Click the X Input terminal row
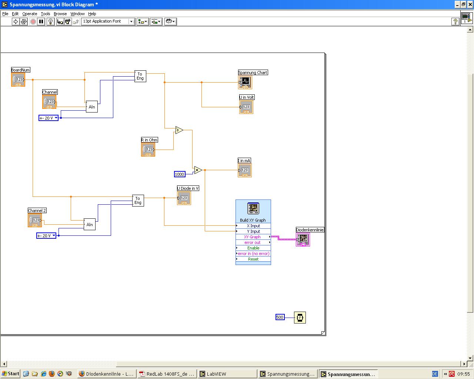Image resolution: width=474 pixels, height=379 pixels. coord(253,226)
